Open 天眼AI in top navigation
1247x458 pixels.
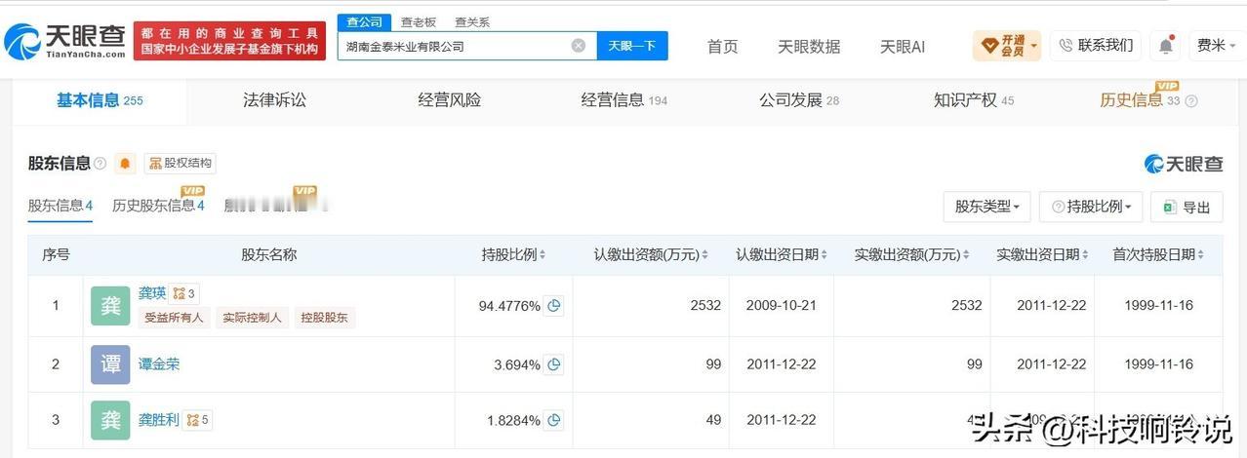point(903,46)
